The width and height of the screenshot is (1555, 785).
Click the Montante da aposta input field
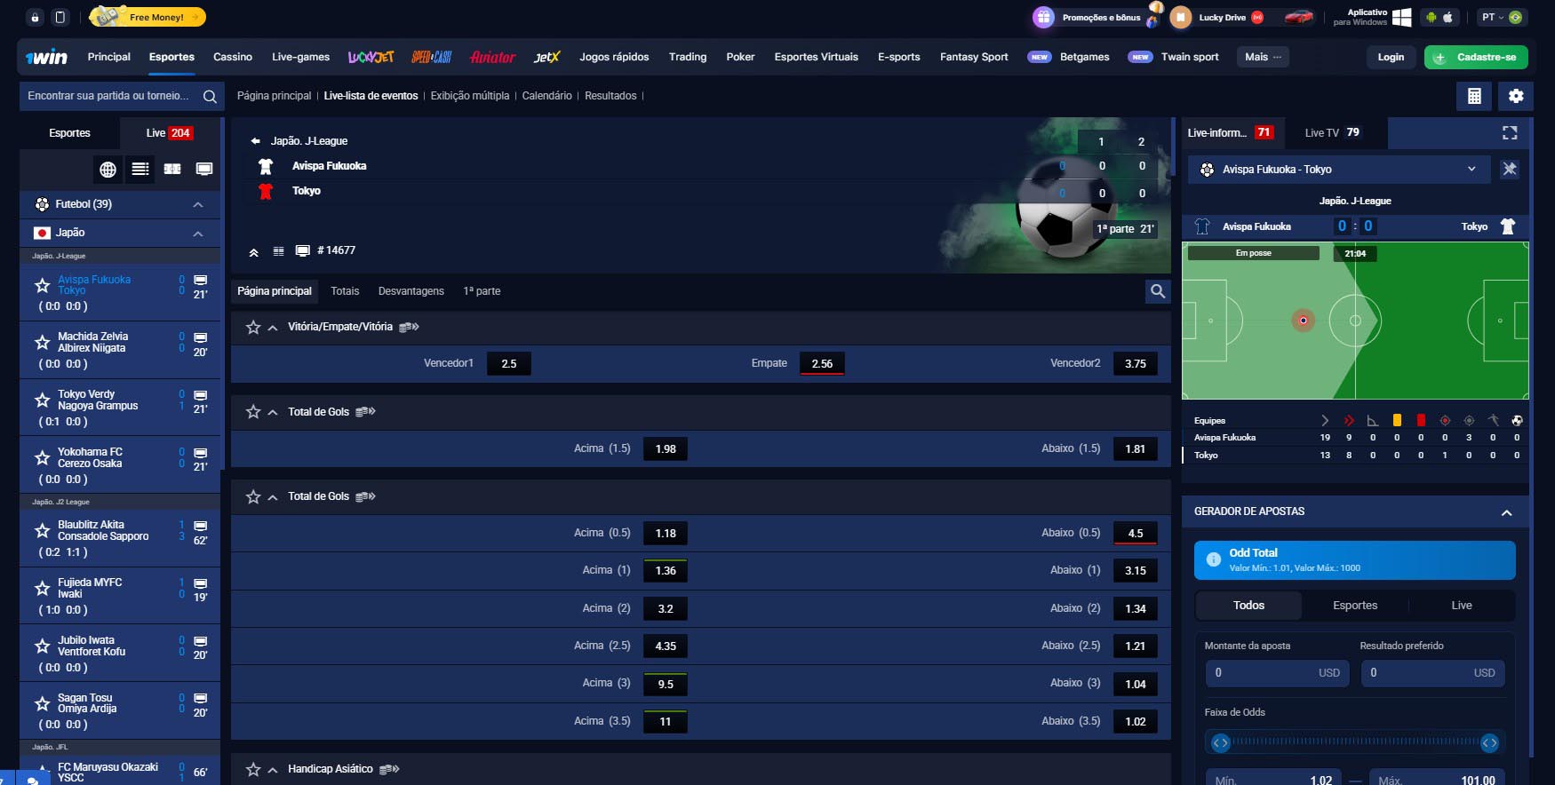coord(1276,673)
